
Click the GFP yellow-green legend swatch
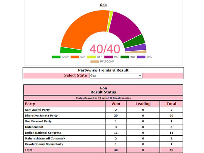[91, 57]
